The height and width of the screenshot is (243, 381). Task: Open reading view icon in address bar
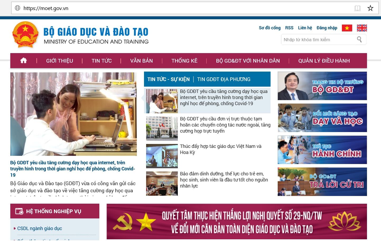pos(357,8)
